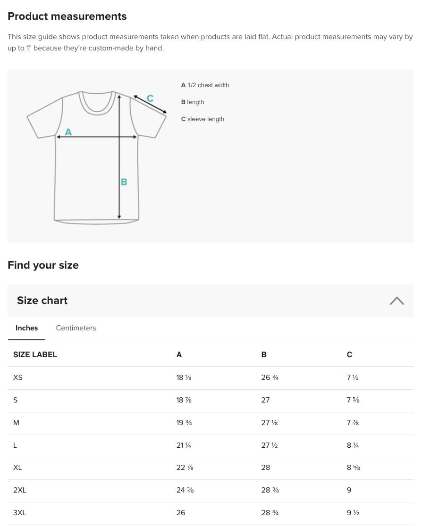Image resolution: width=422 pixels, height=526 pixels.
Task: Click the A 1/2 chest width label
Action: click(x=205, y=85)
